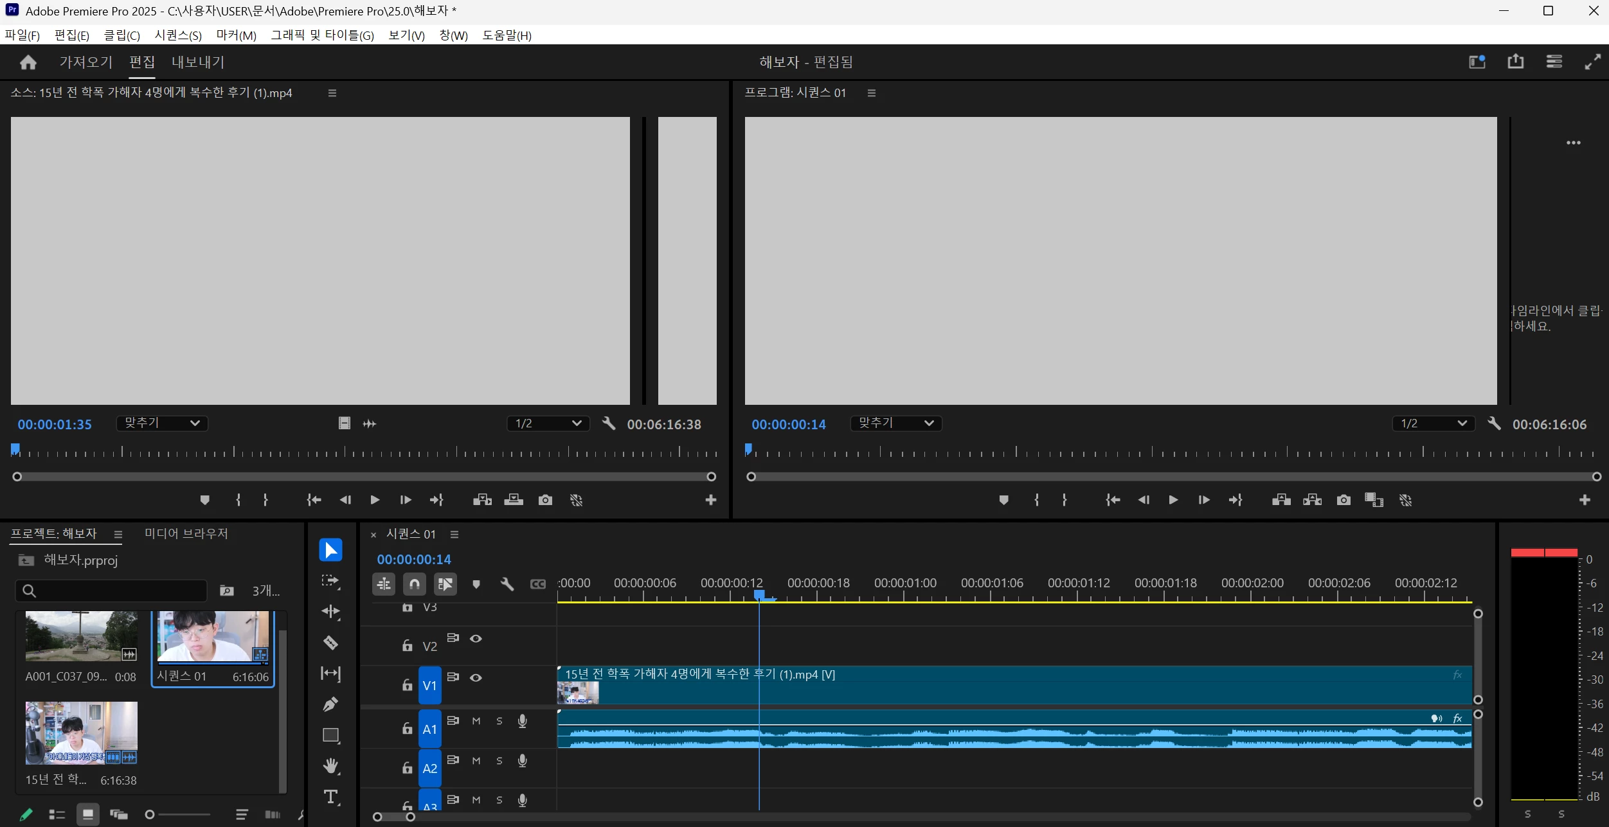Select the Hand tool

tap(330, 766)
